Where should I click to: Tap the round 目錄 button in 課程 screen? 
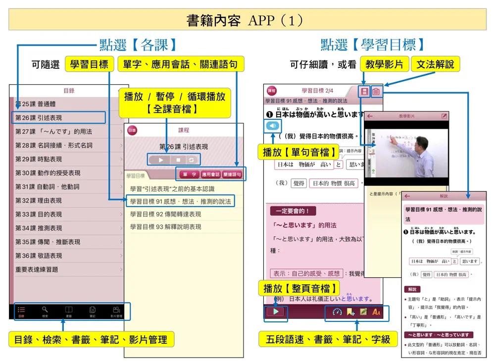pos(132,130)
